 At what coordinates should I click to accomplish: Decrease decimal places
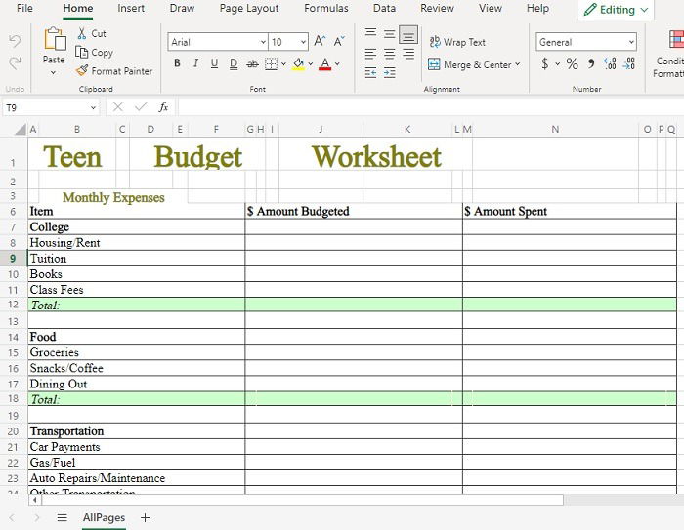point(628,63)
